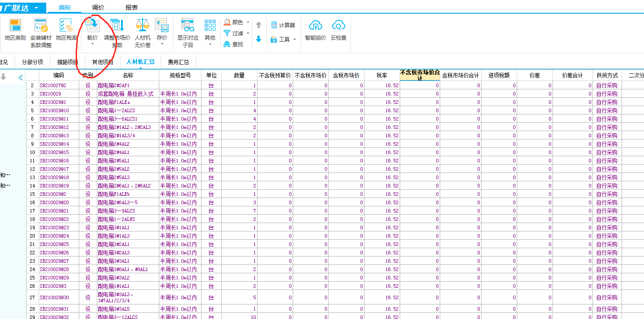Screen dimensions: 644x319
Task: Select row number 27 header
Action: 32,297
